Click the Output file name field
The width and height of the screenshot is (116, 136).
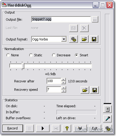point(61,19)
